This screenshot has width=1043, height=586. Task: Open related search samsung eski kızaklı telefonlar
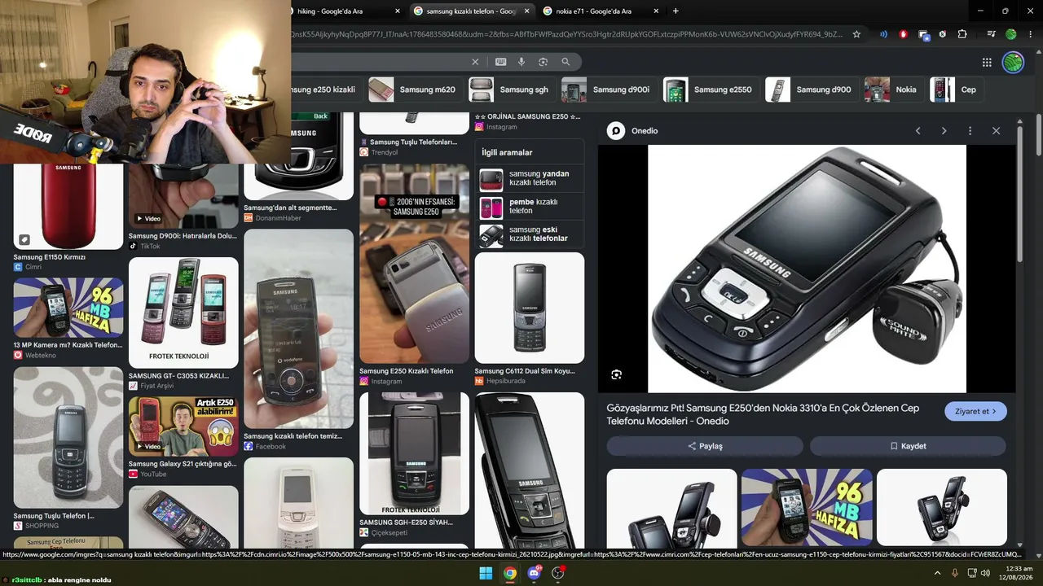530,235
